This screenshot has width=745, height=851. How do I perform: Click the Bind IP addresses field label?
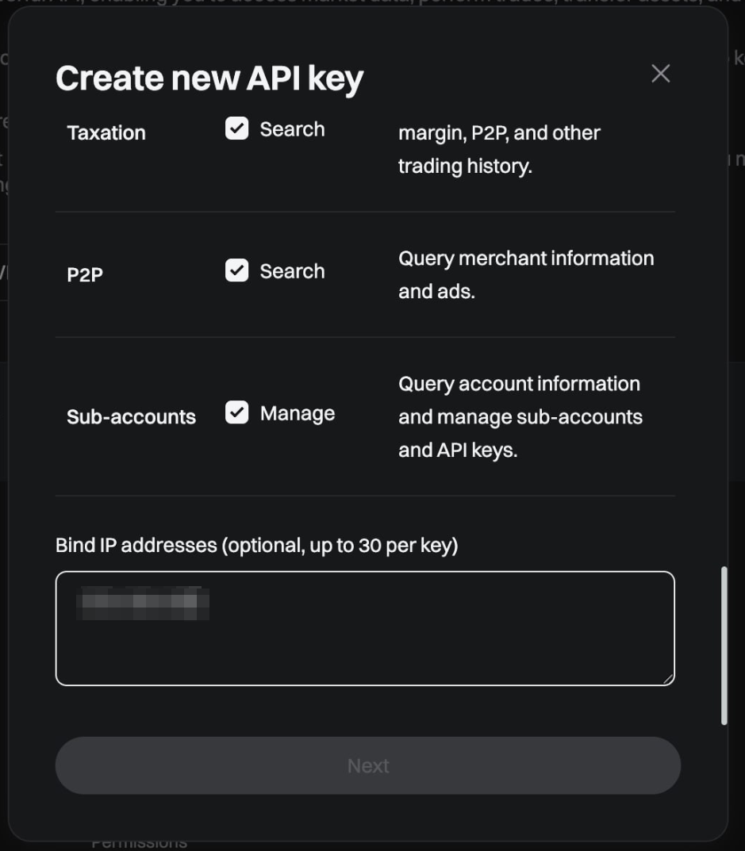257,545
